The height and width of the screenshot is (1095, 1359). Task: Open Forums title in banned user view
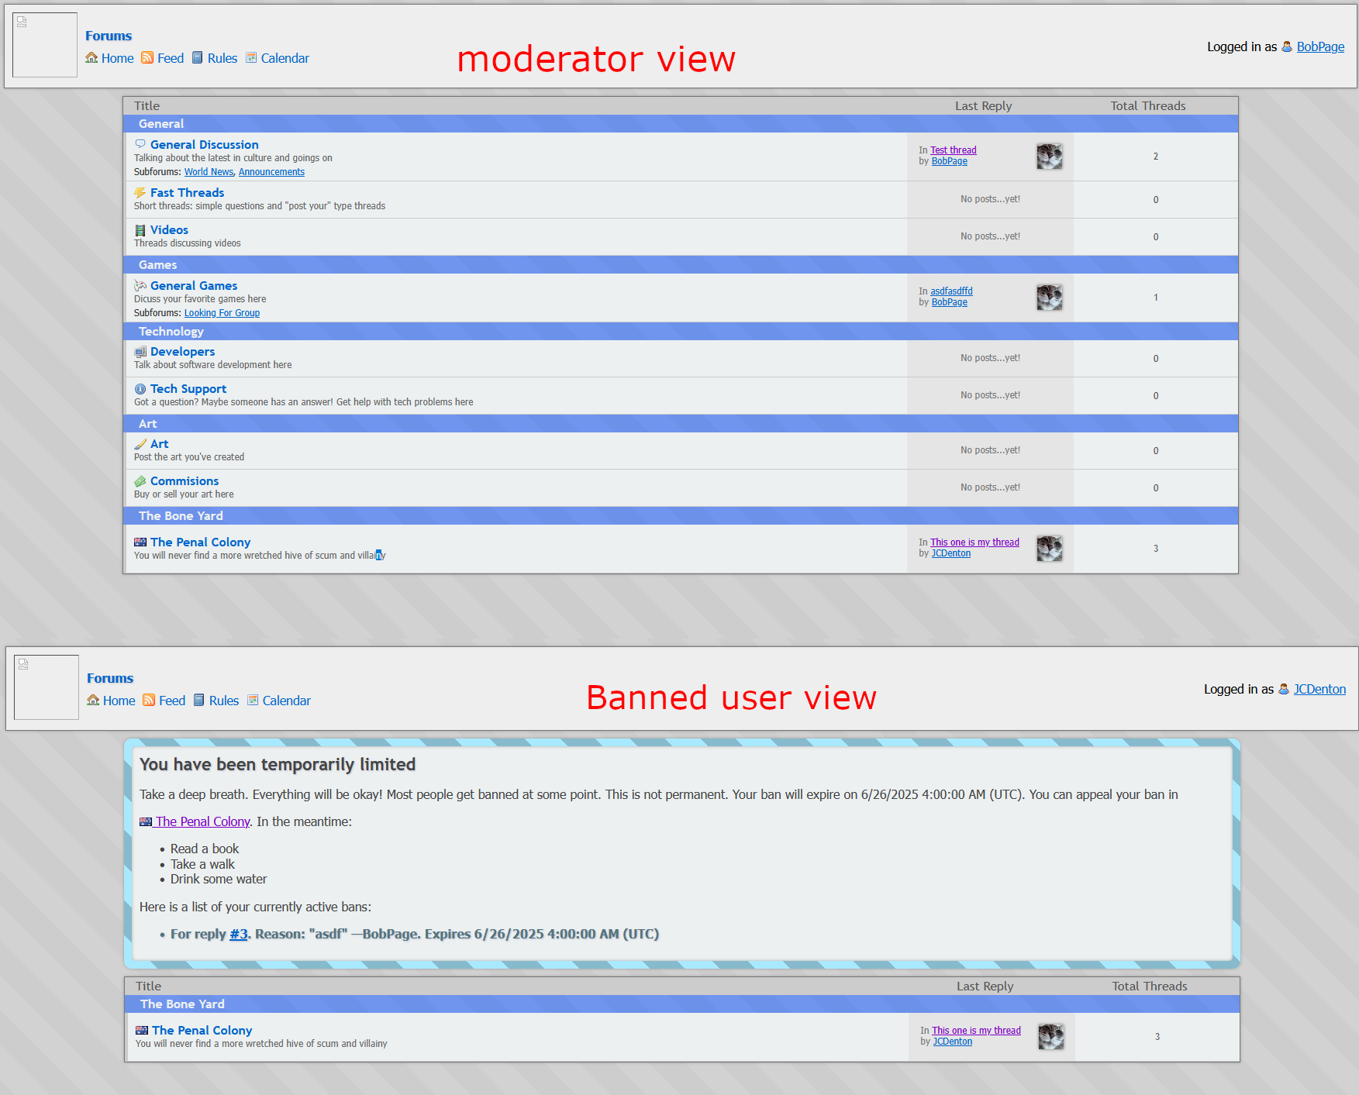[x=110, y=678]
